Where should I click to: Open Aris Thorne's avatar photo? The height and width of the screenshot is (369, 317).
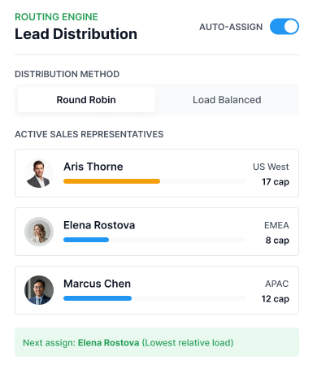tap(39, 173)
